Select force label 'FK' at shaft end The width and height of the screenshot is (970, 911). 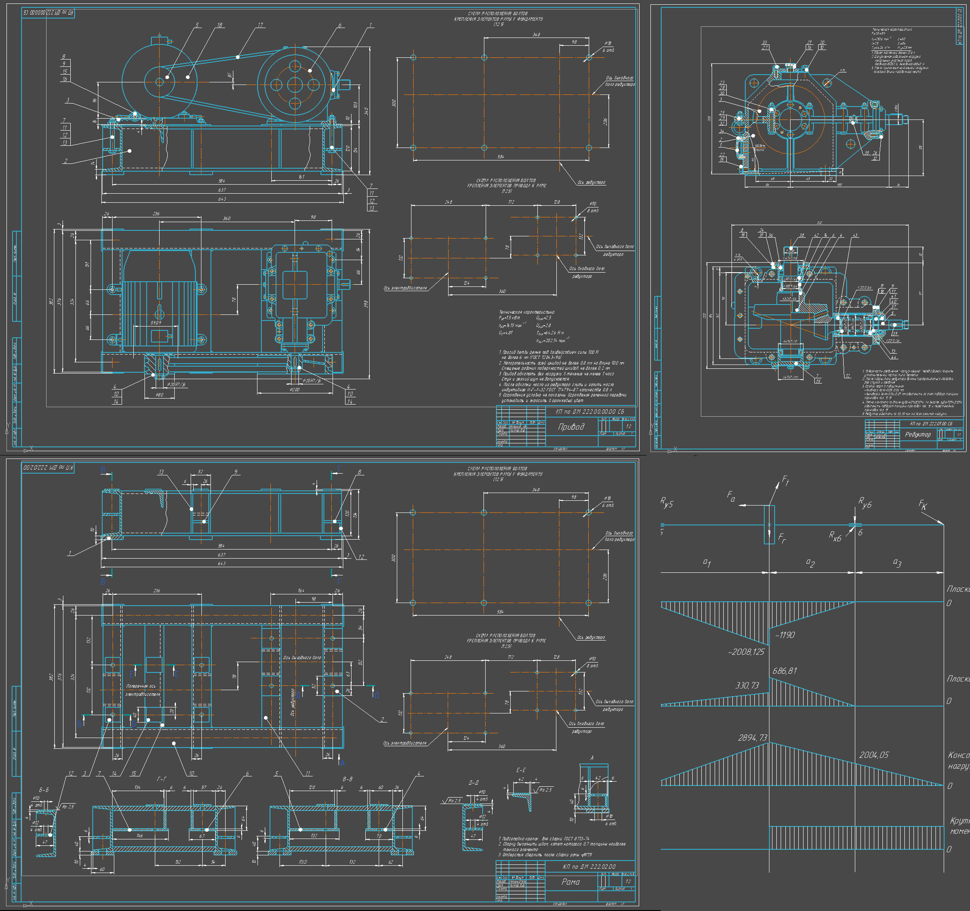[923, 505]
